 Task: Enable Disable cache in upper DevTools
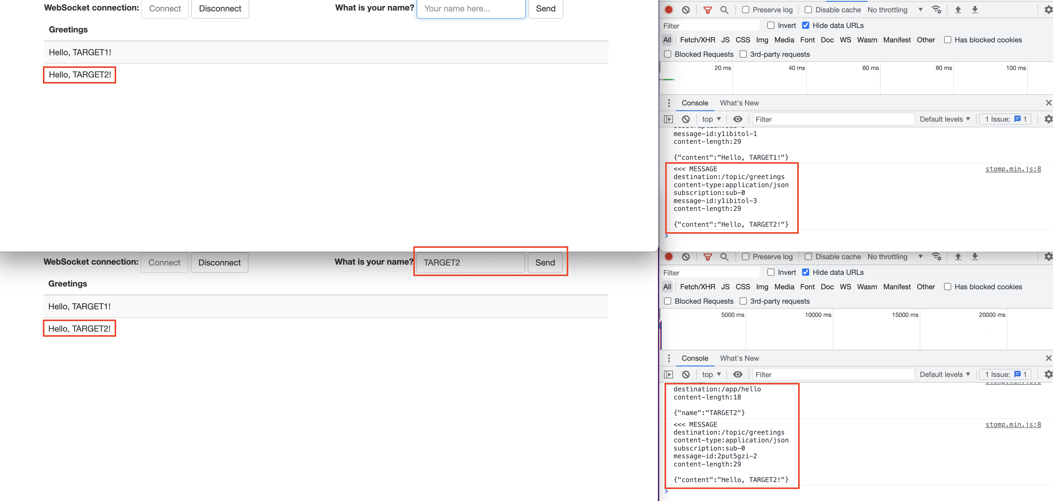pyautogui.click(x=808, y=9)
